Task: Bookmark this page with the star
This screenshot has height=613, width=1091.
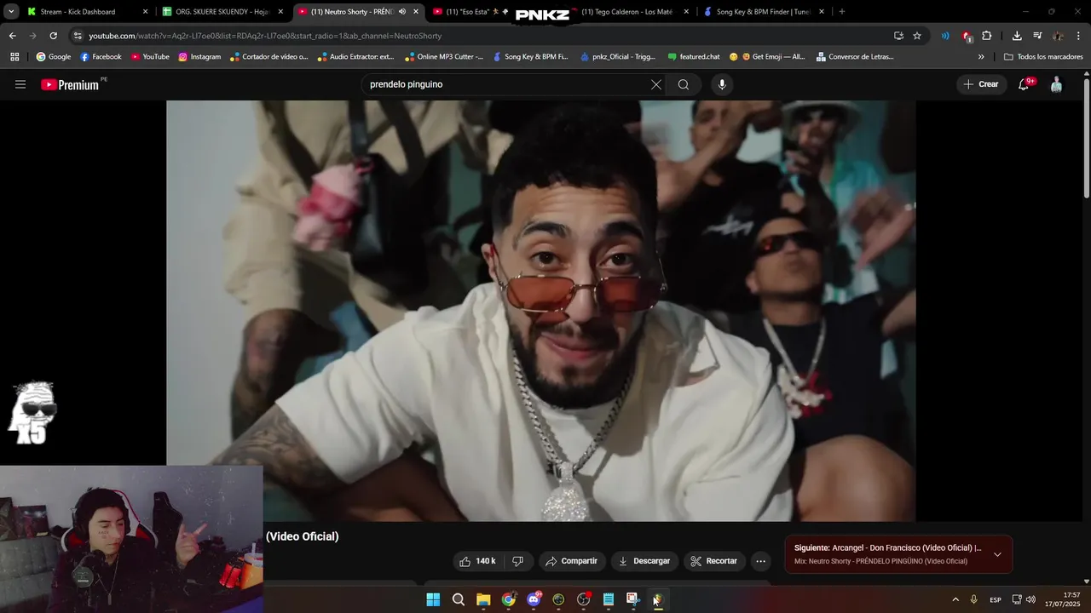Action: (x=917, y=36)
